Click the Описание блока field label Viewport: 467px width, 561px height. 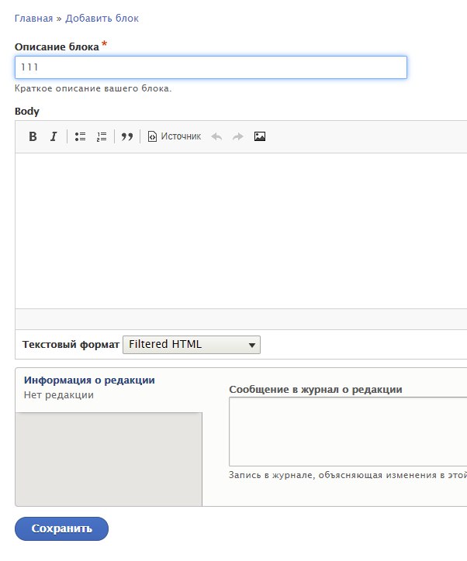click(57, 46)
